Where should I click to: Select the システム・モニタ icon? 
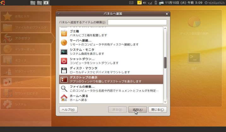point(64,52)
